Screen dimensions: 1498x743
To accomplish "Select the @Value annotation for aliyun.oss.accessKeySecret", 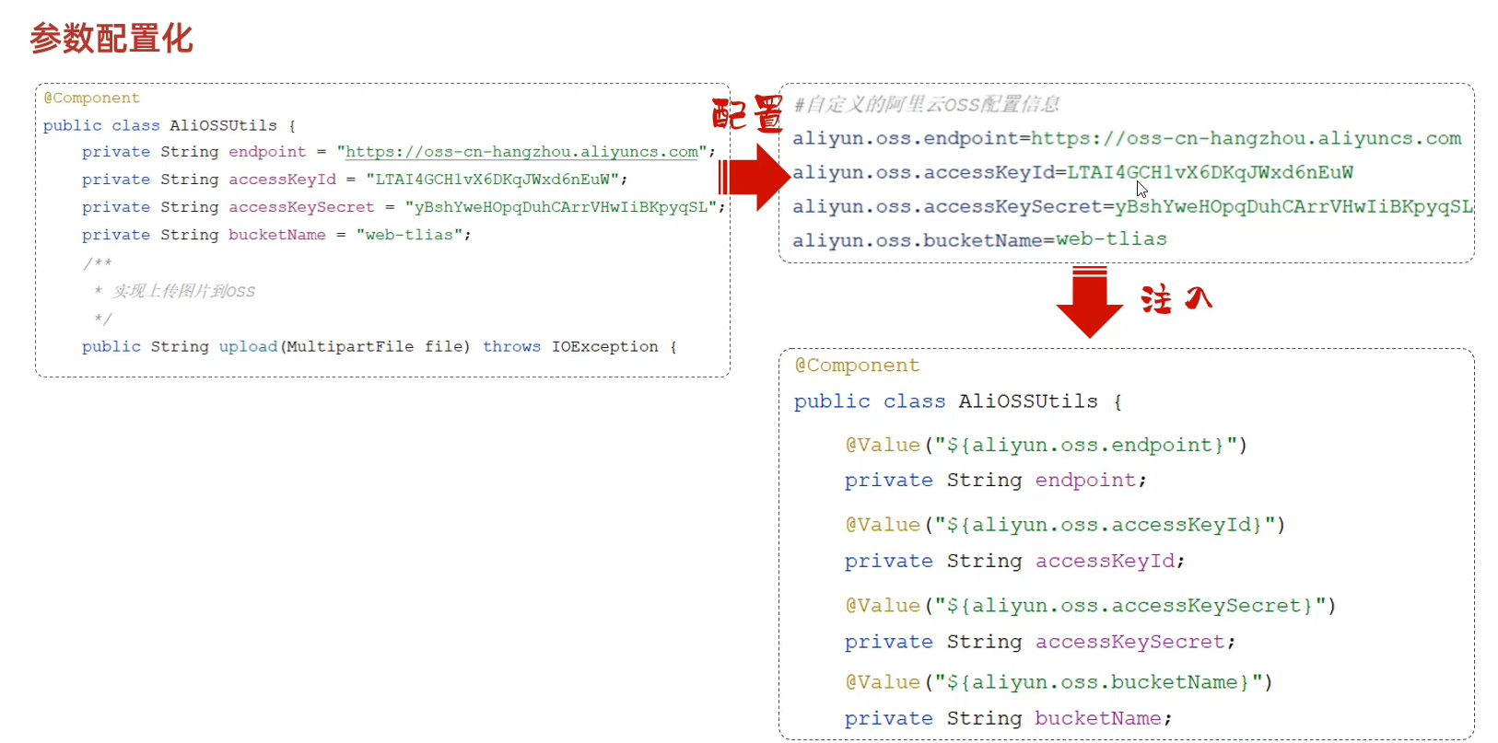I will point(1090,605).
